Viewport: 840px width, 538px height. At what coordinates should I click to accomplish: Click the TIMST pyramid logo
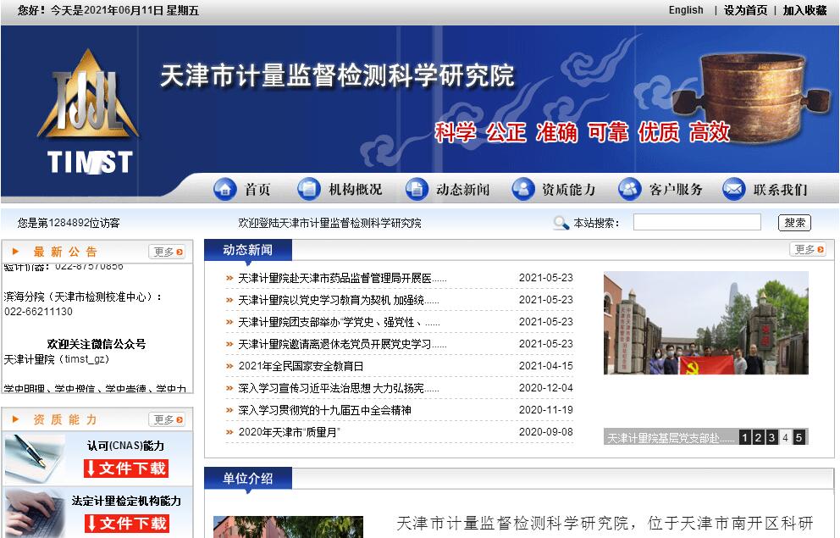[x=88, y=111]
